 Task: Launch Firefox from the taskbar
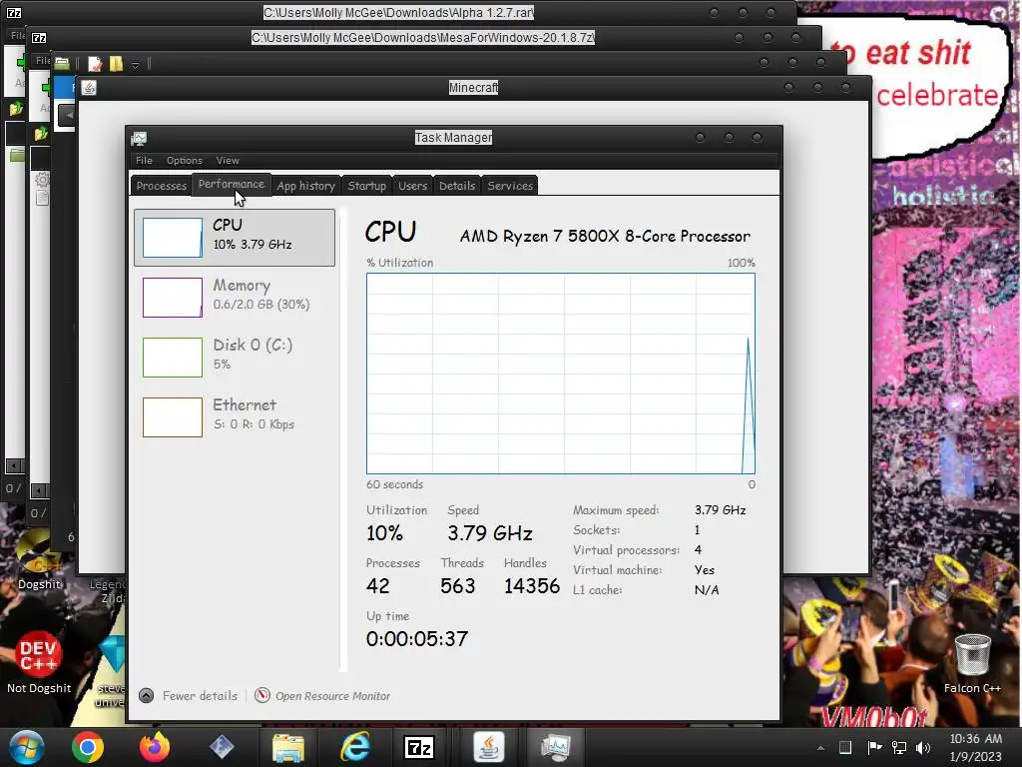pos(155,747)
